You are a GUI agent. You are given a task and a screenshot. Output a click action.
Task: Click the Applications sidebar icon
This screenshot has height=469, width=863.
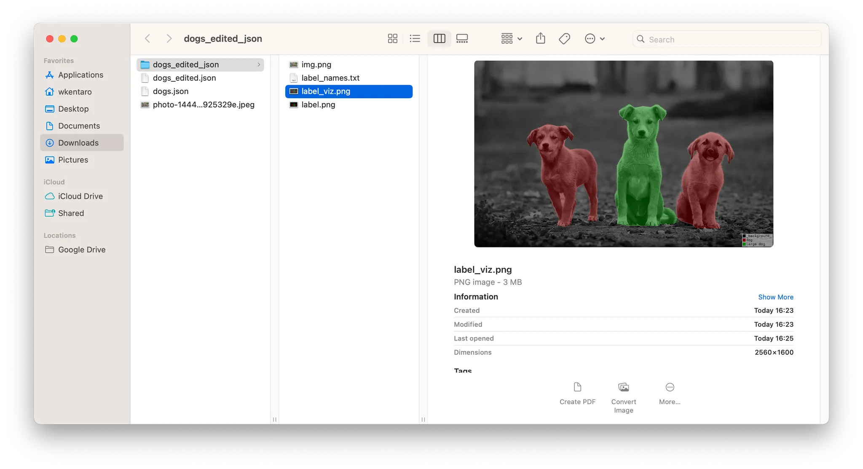point(49,75)
